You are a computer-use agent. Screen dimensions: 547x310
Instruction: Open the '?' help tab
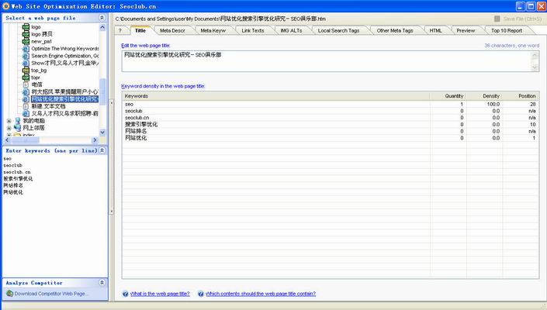click(x=120, y=31)
